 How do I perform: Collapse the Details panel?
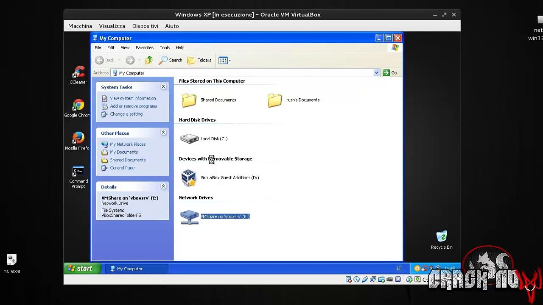point(163,186)
